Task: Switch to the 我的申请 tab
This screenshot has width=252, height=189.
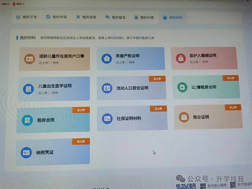Action: [x=56, y=17]
